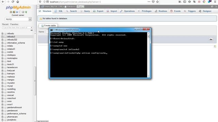Focus the database filter input field

(16, 27)
